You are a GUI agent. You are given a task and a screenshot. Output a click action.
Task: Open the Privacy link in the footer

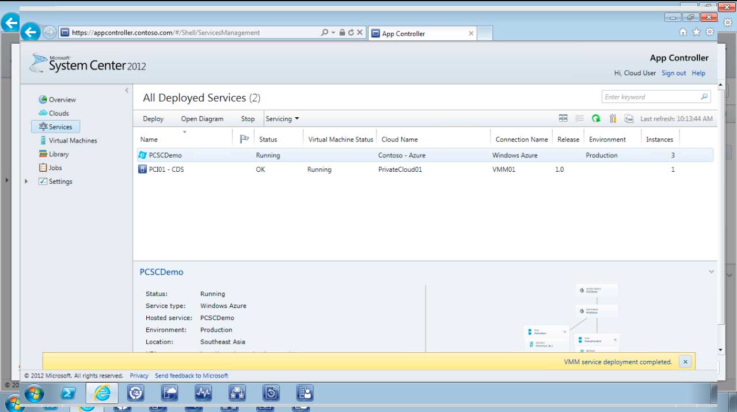tap(139, 376)
